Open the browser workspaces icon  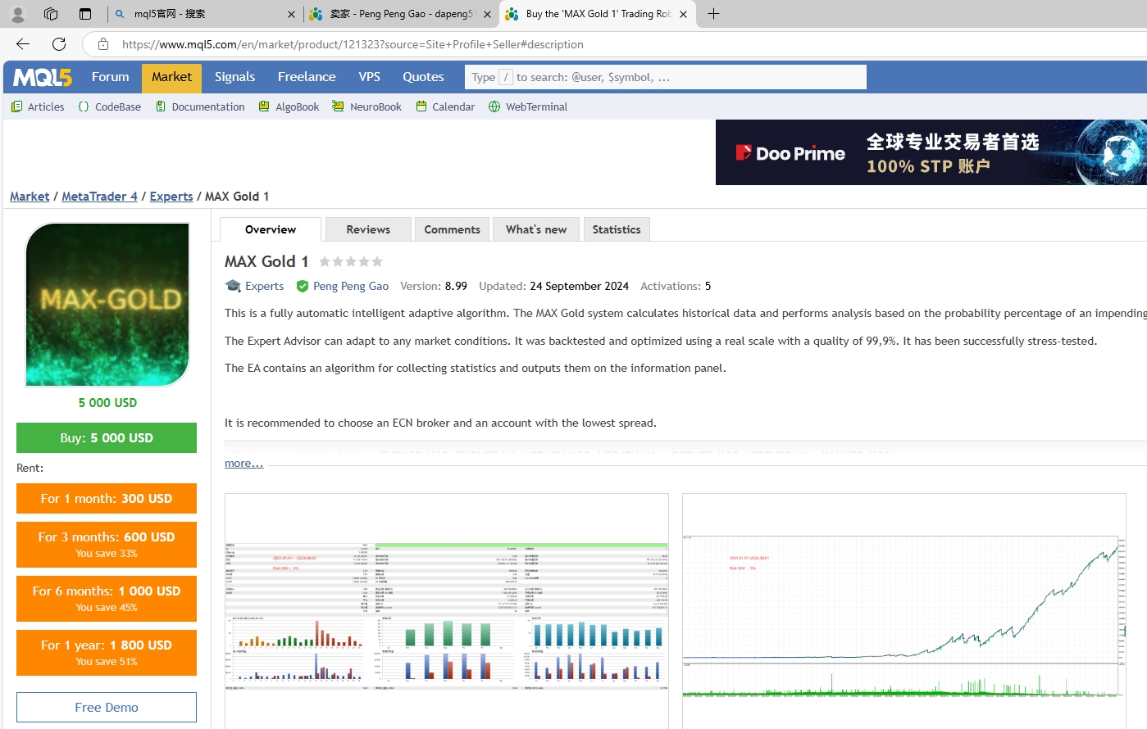click(x=51, y=14)
